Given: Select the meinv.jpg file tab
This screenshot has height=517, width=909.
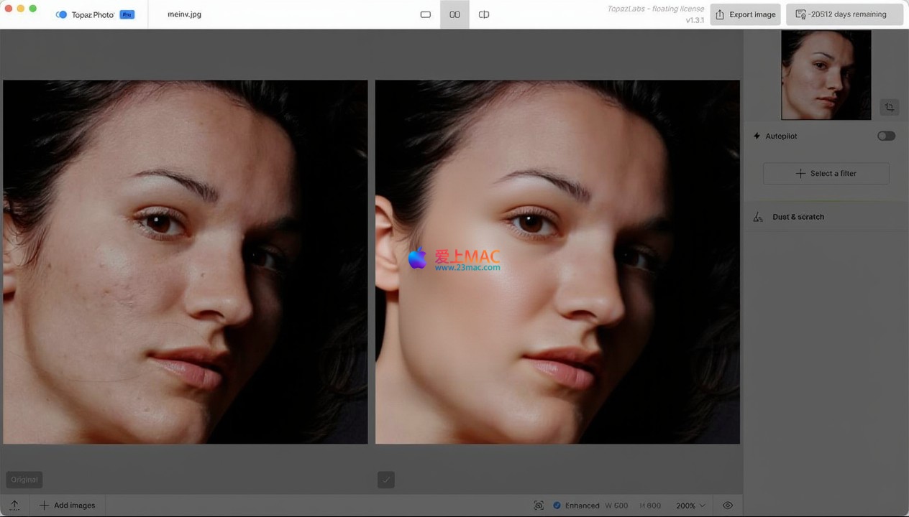Looking at the screenshot, I should click(184, 14).
